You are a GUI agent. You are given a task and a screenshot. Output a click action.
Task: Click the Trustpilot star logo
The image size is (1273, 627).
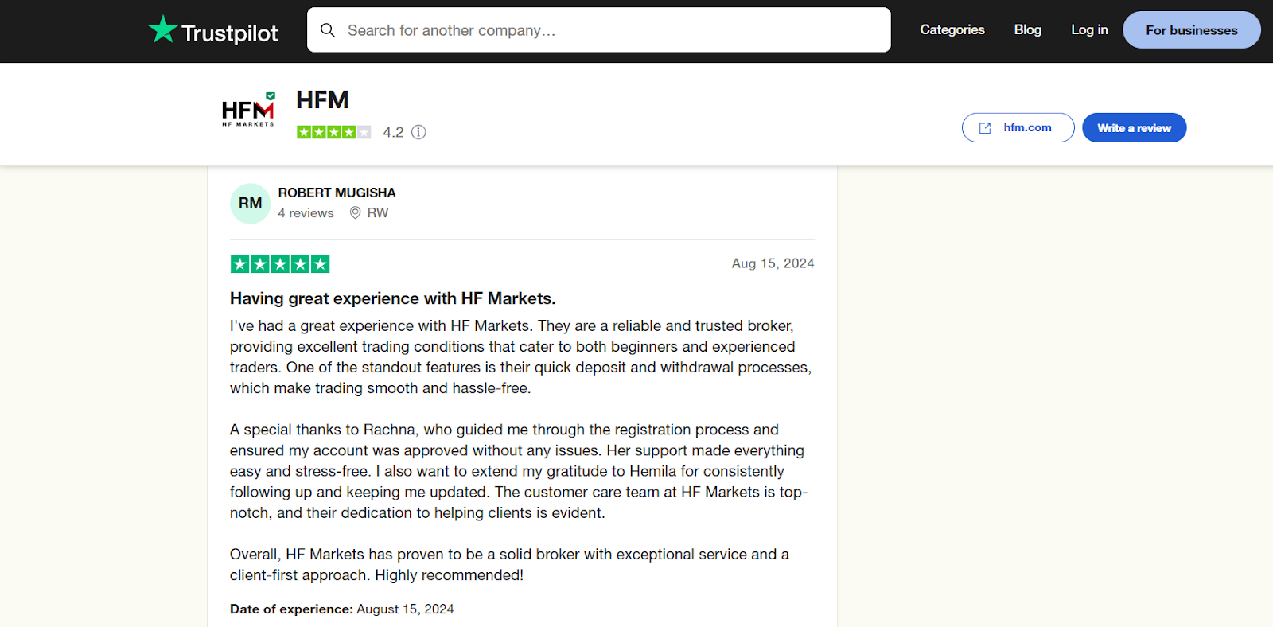point(163,29)
